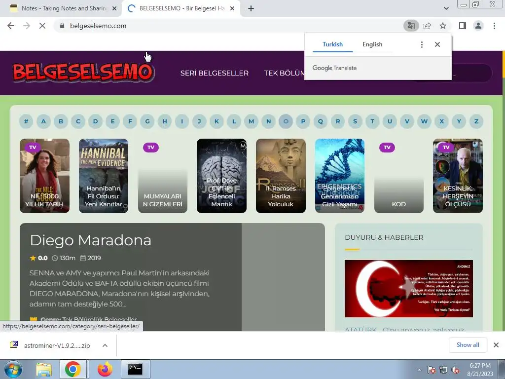Click the DUYURU & HABERLER heading
The height and width of the screenshot is (379, 505).
[x=384, y=237]
